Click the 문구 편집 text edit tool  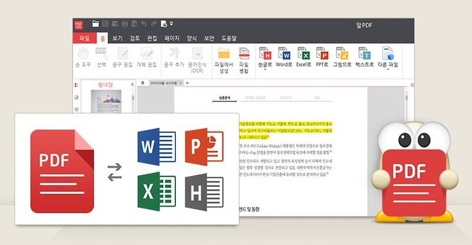pyautogui.click(x=123, y=57)
